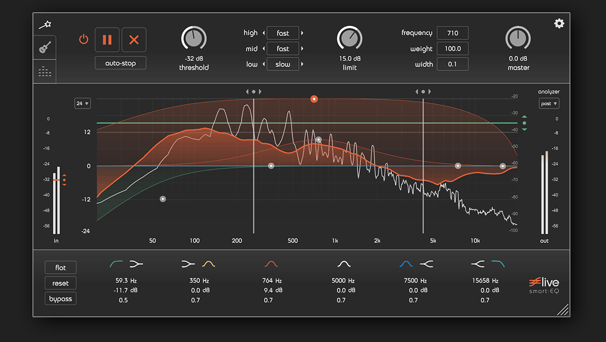Screen dimensions: 606x342
Task: Click the left arrow of left band split
Action: point(248,92)
